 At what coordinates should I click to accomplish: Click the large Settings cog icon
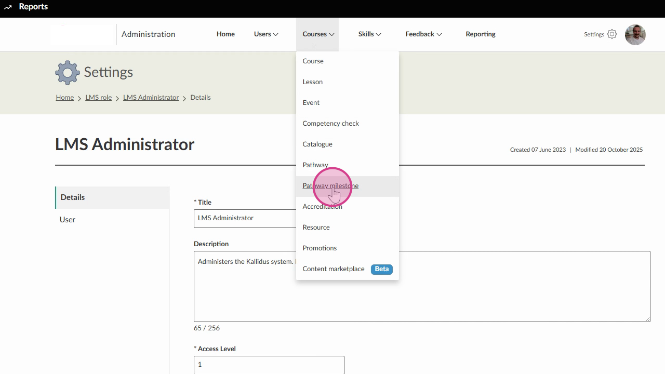tap(68, 72)
